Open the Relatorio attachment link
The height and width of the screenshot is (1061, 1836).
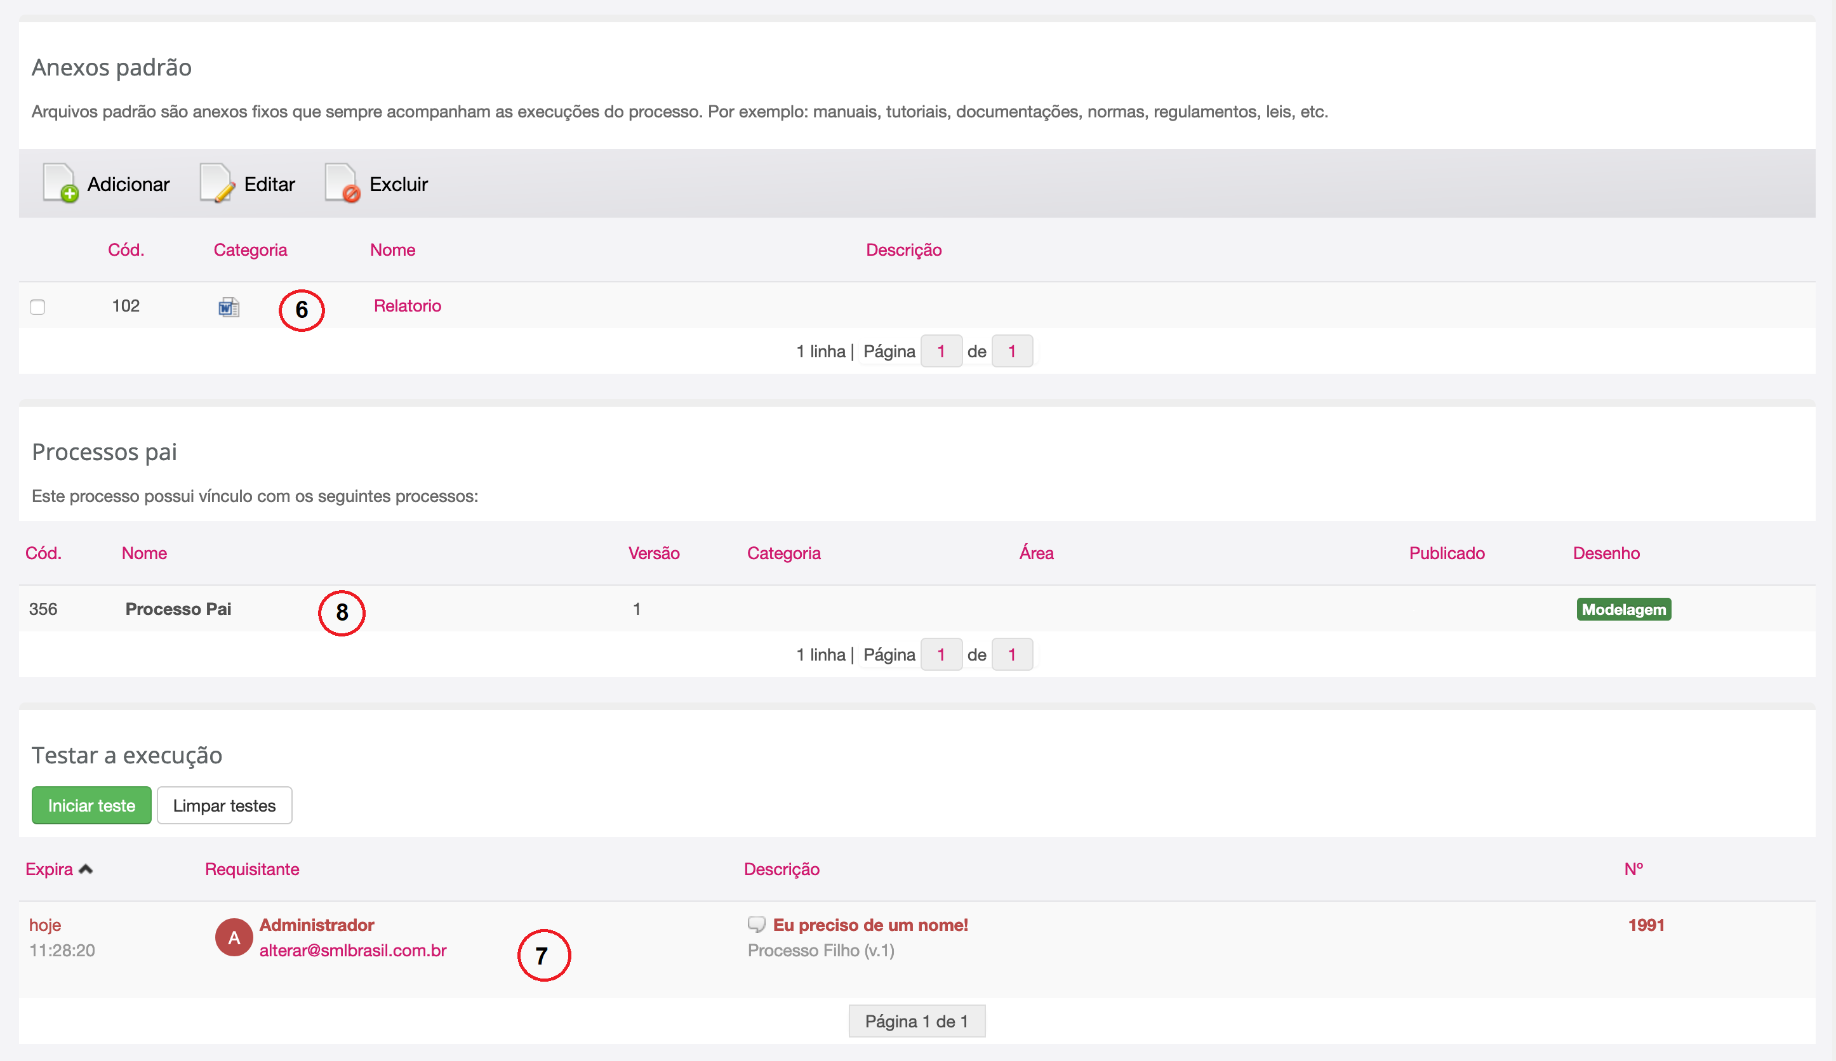408,306
